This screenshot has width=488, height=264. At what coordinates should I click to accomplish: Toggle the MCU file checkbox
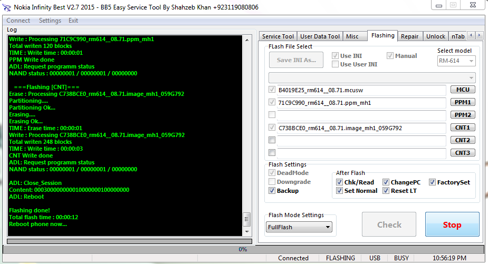(272, 90)
